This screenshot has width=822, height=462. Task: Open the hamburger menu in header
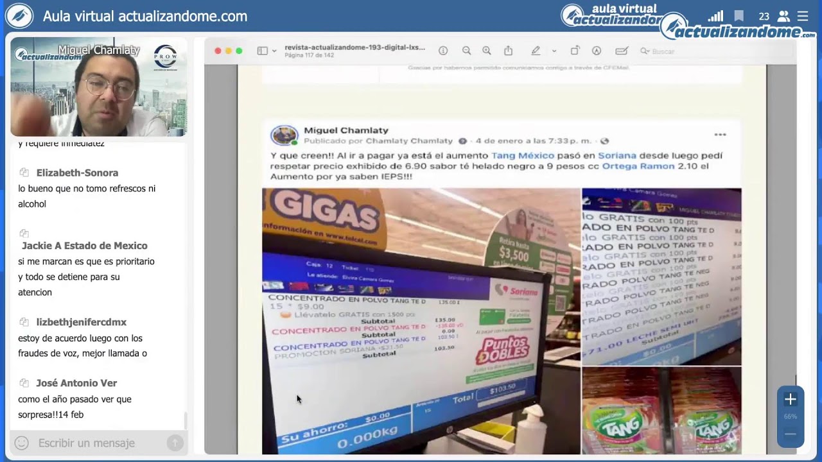coord(803,16)
